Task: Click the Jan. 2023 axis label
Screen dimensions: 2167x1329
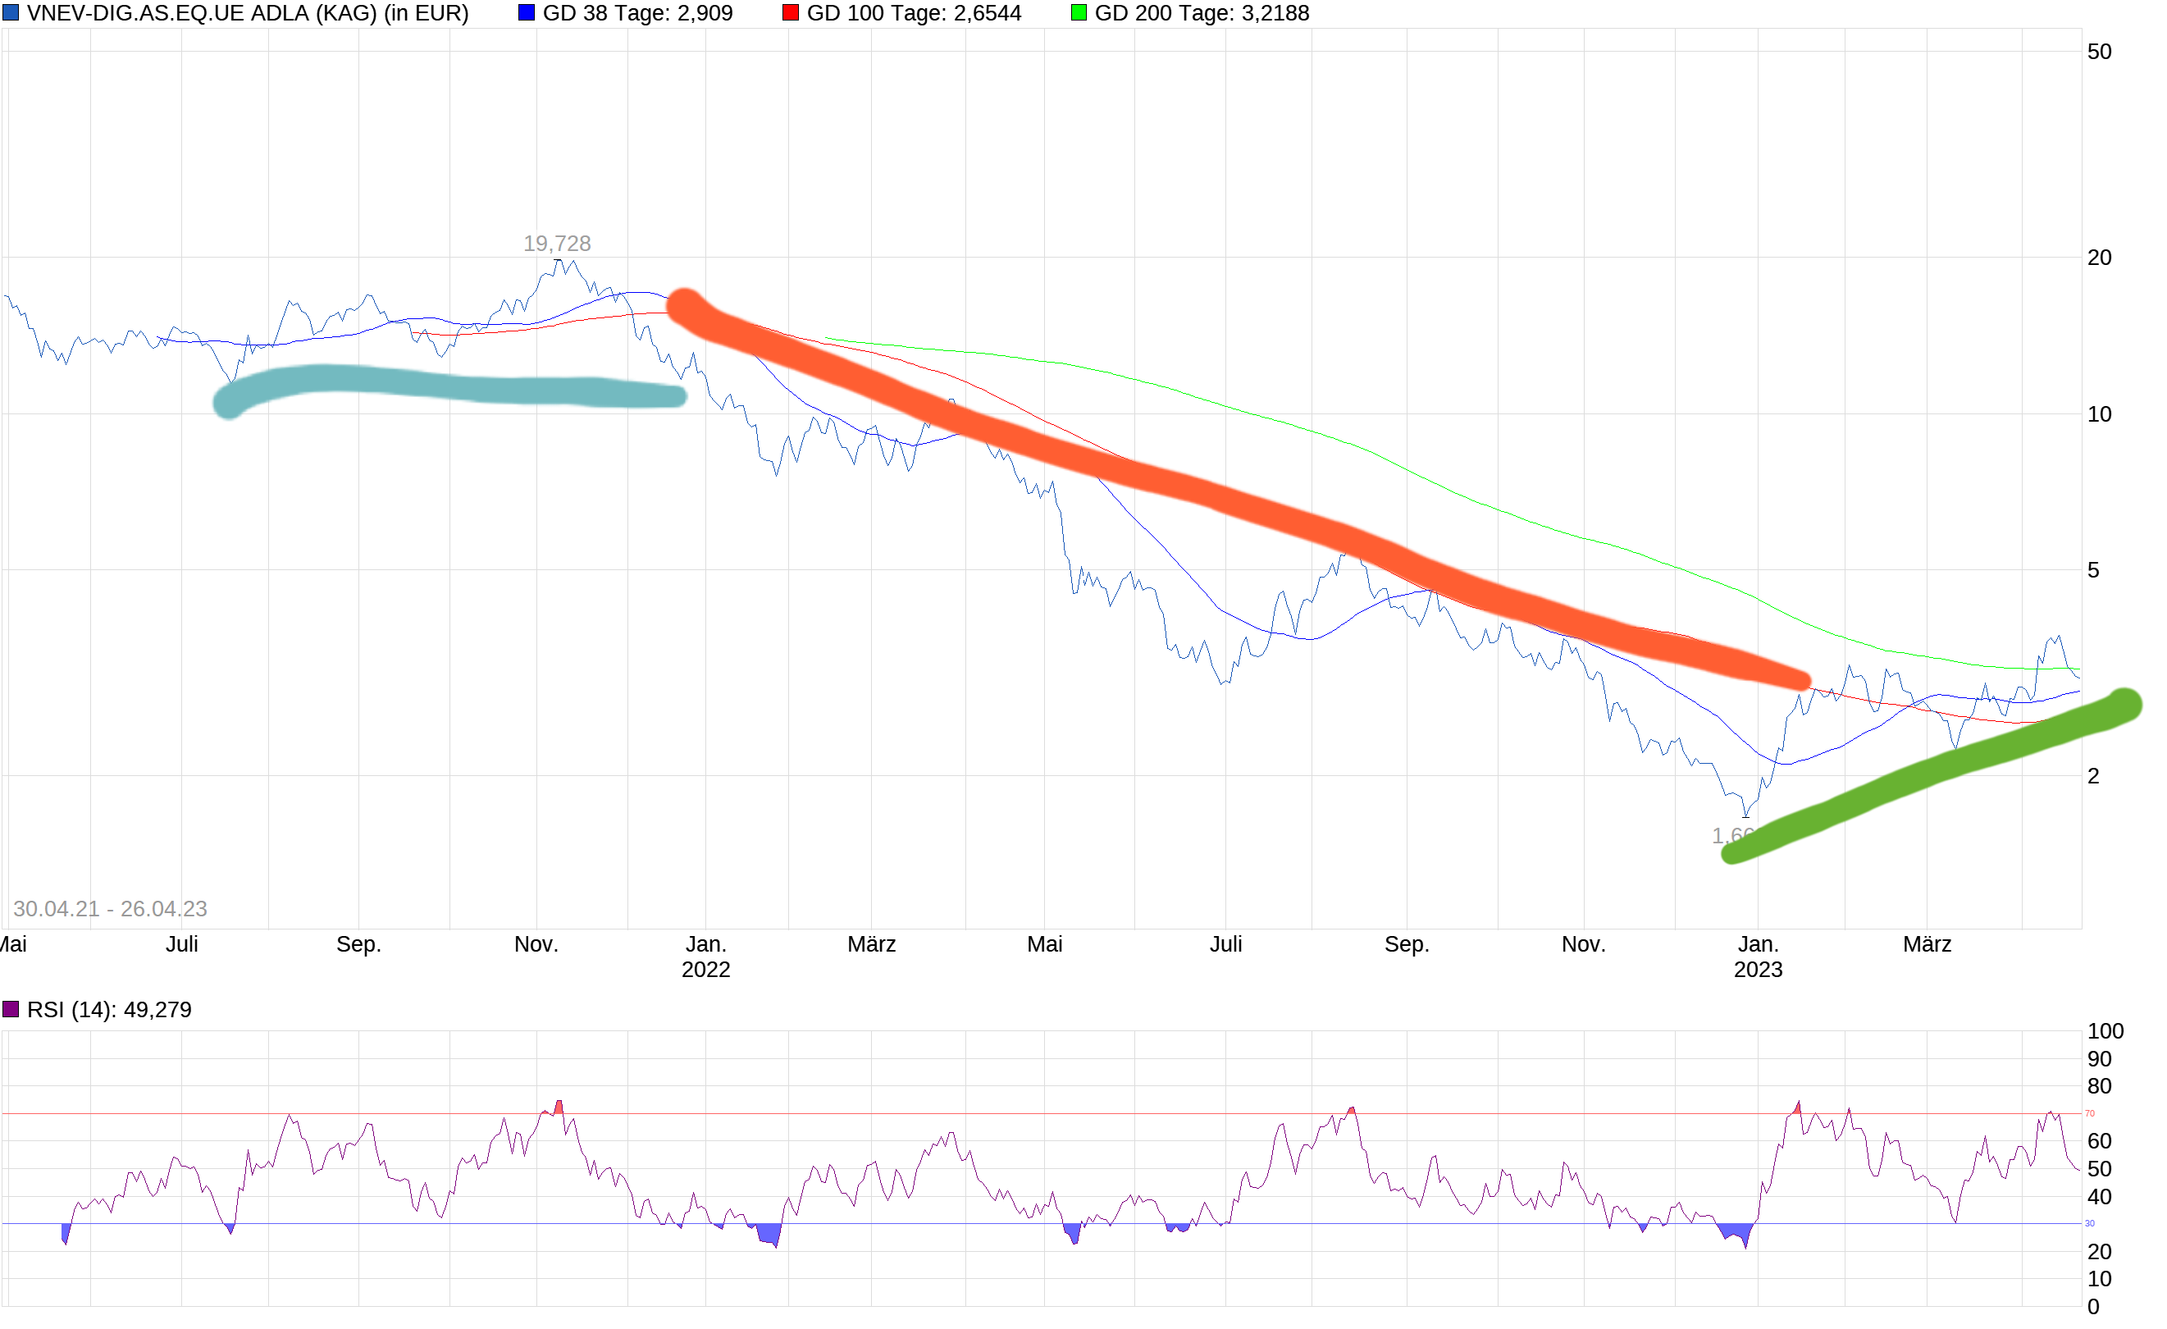Action: tap(1757, 957)
